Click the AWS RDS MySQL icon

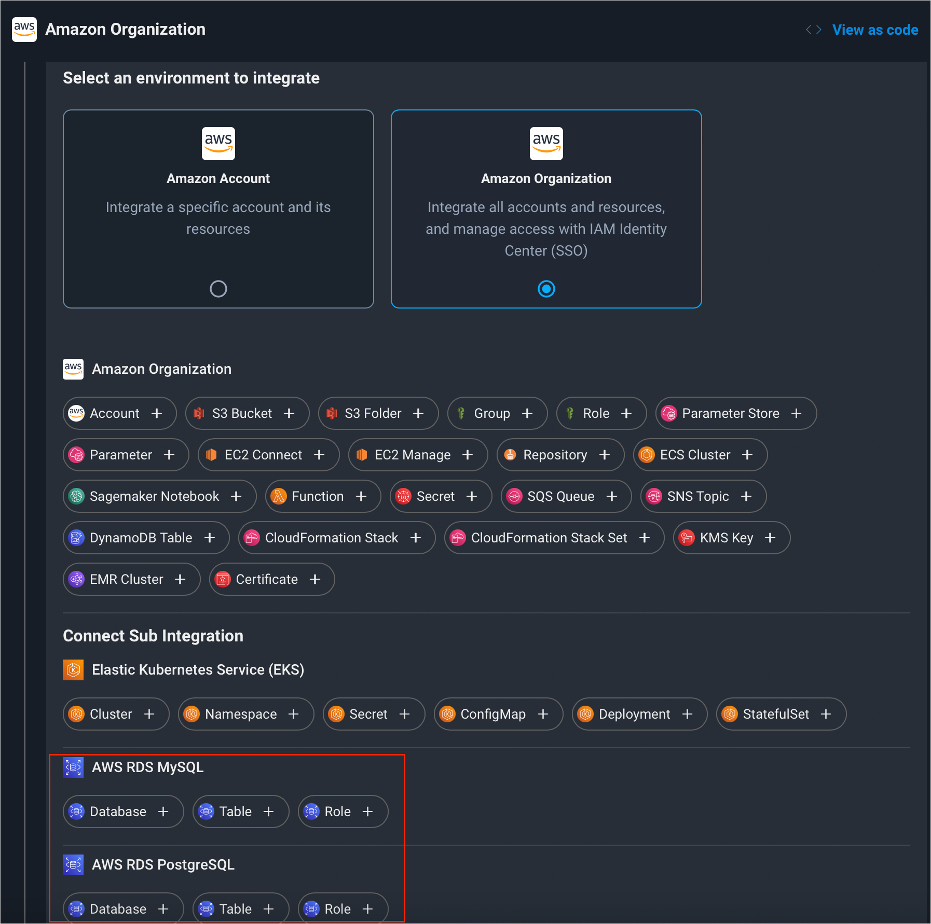pos(73,767)
